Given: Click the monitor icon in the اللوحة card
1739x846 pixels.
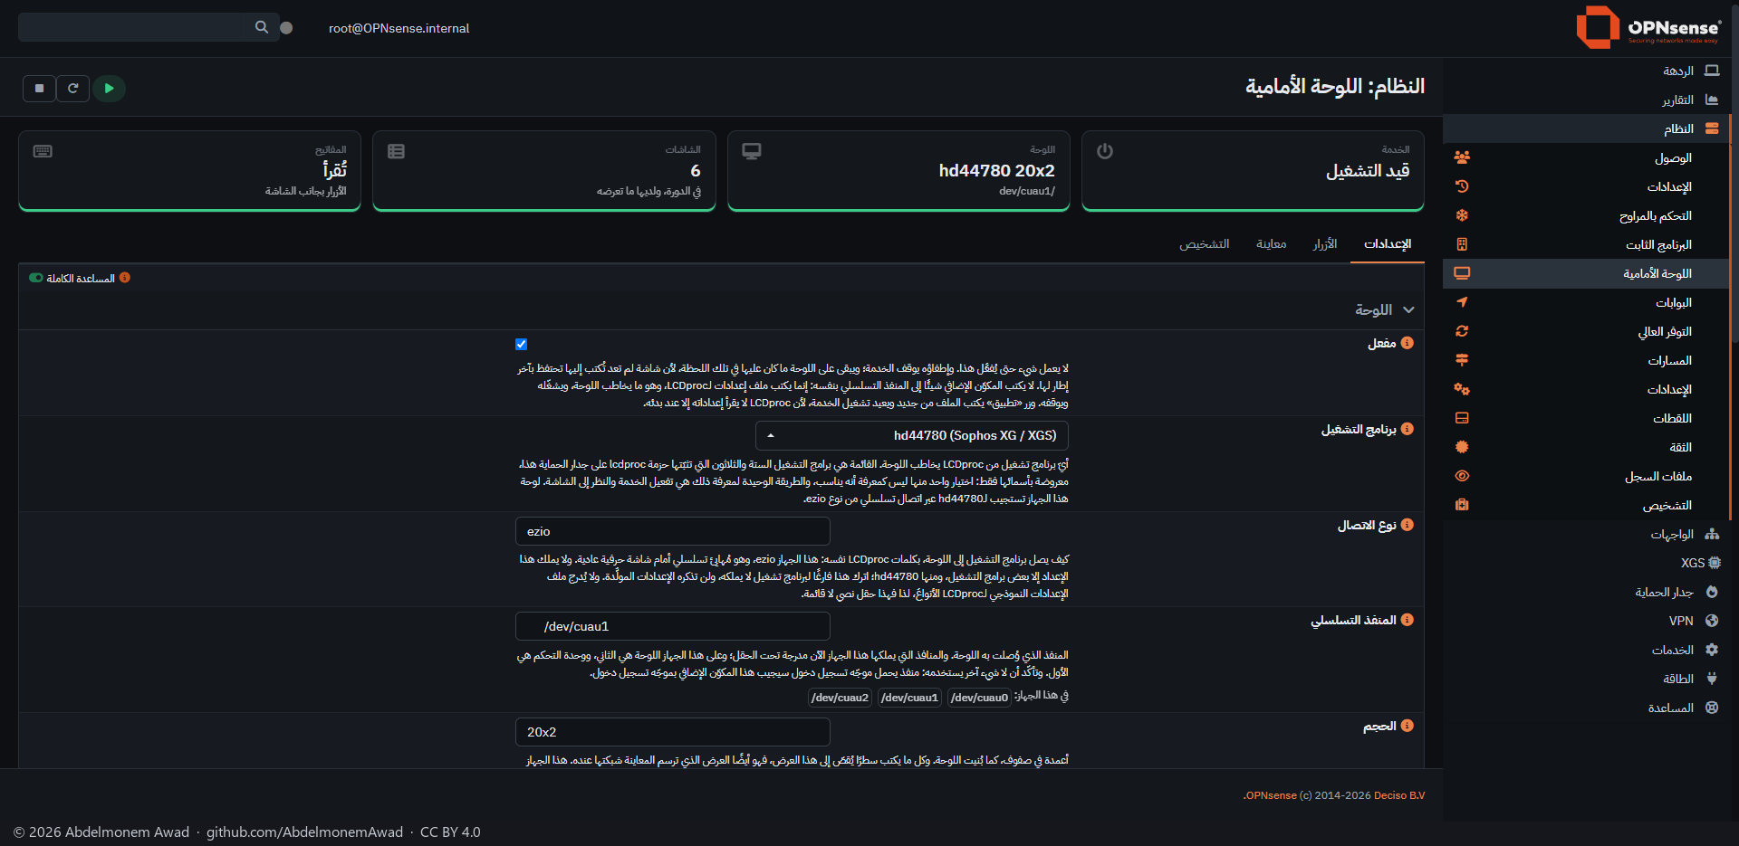Looking at the screenshot, I should (x=751, y=151).
